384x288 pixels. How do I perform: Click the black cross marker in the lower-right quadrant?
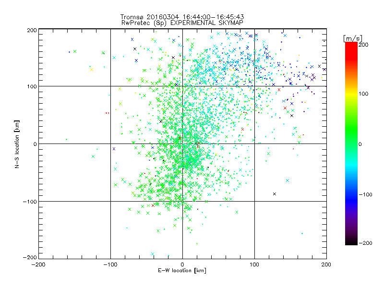275,194
